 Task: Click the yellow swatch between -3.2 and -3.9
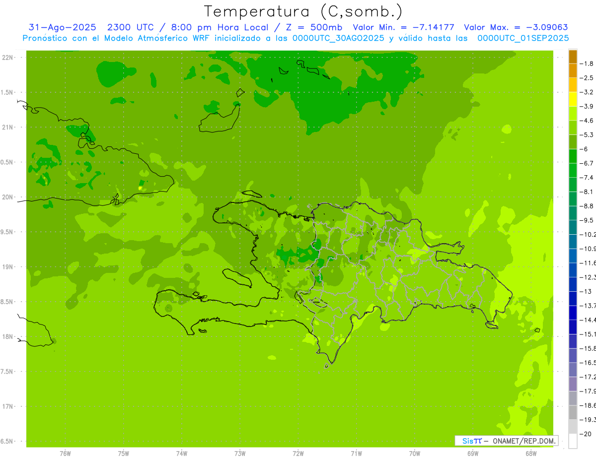[573, 99]
